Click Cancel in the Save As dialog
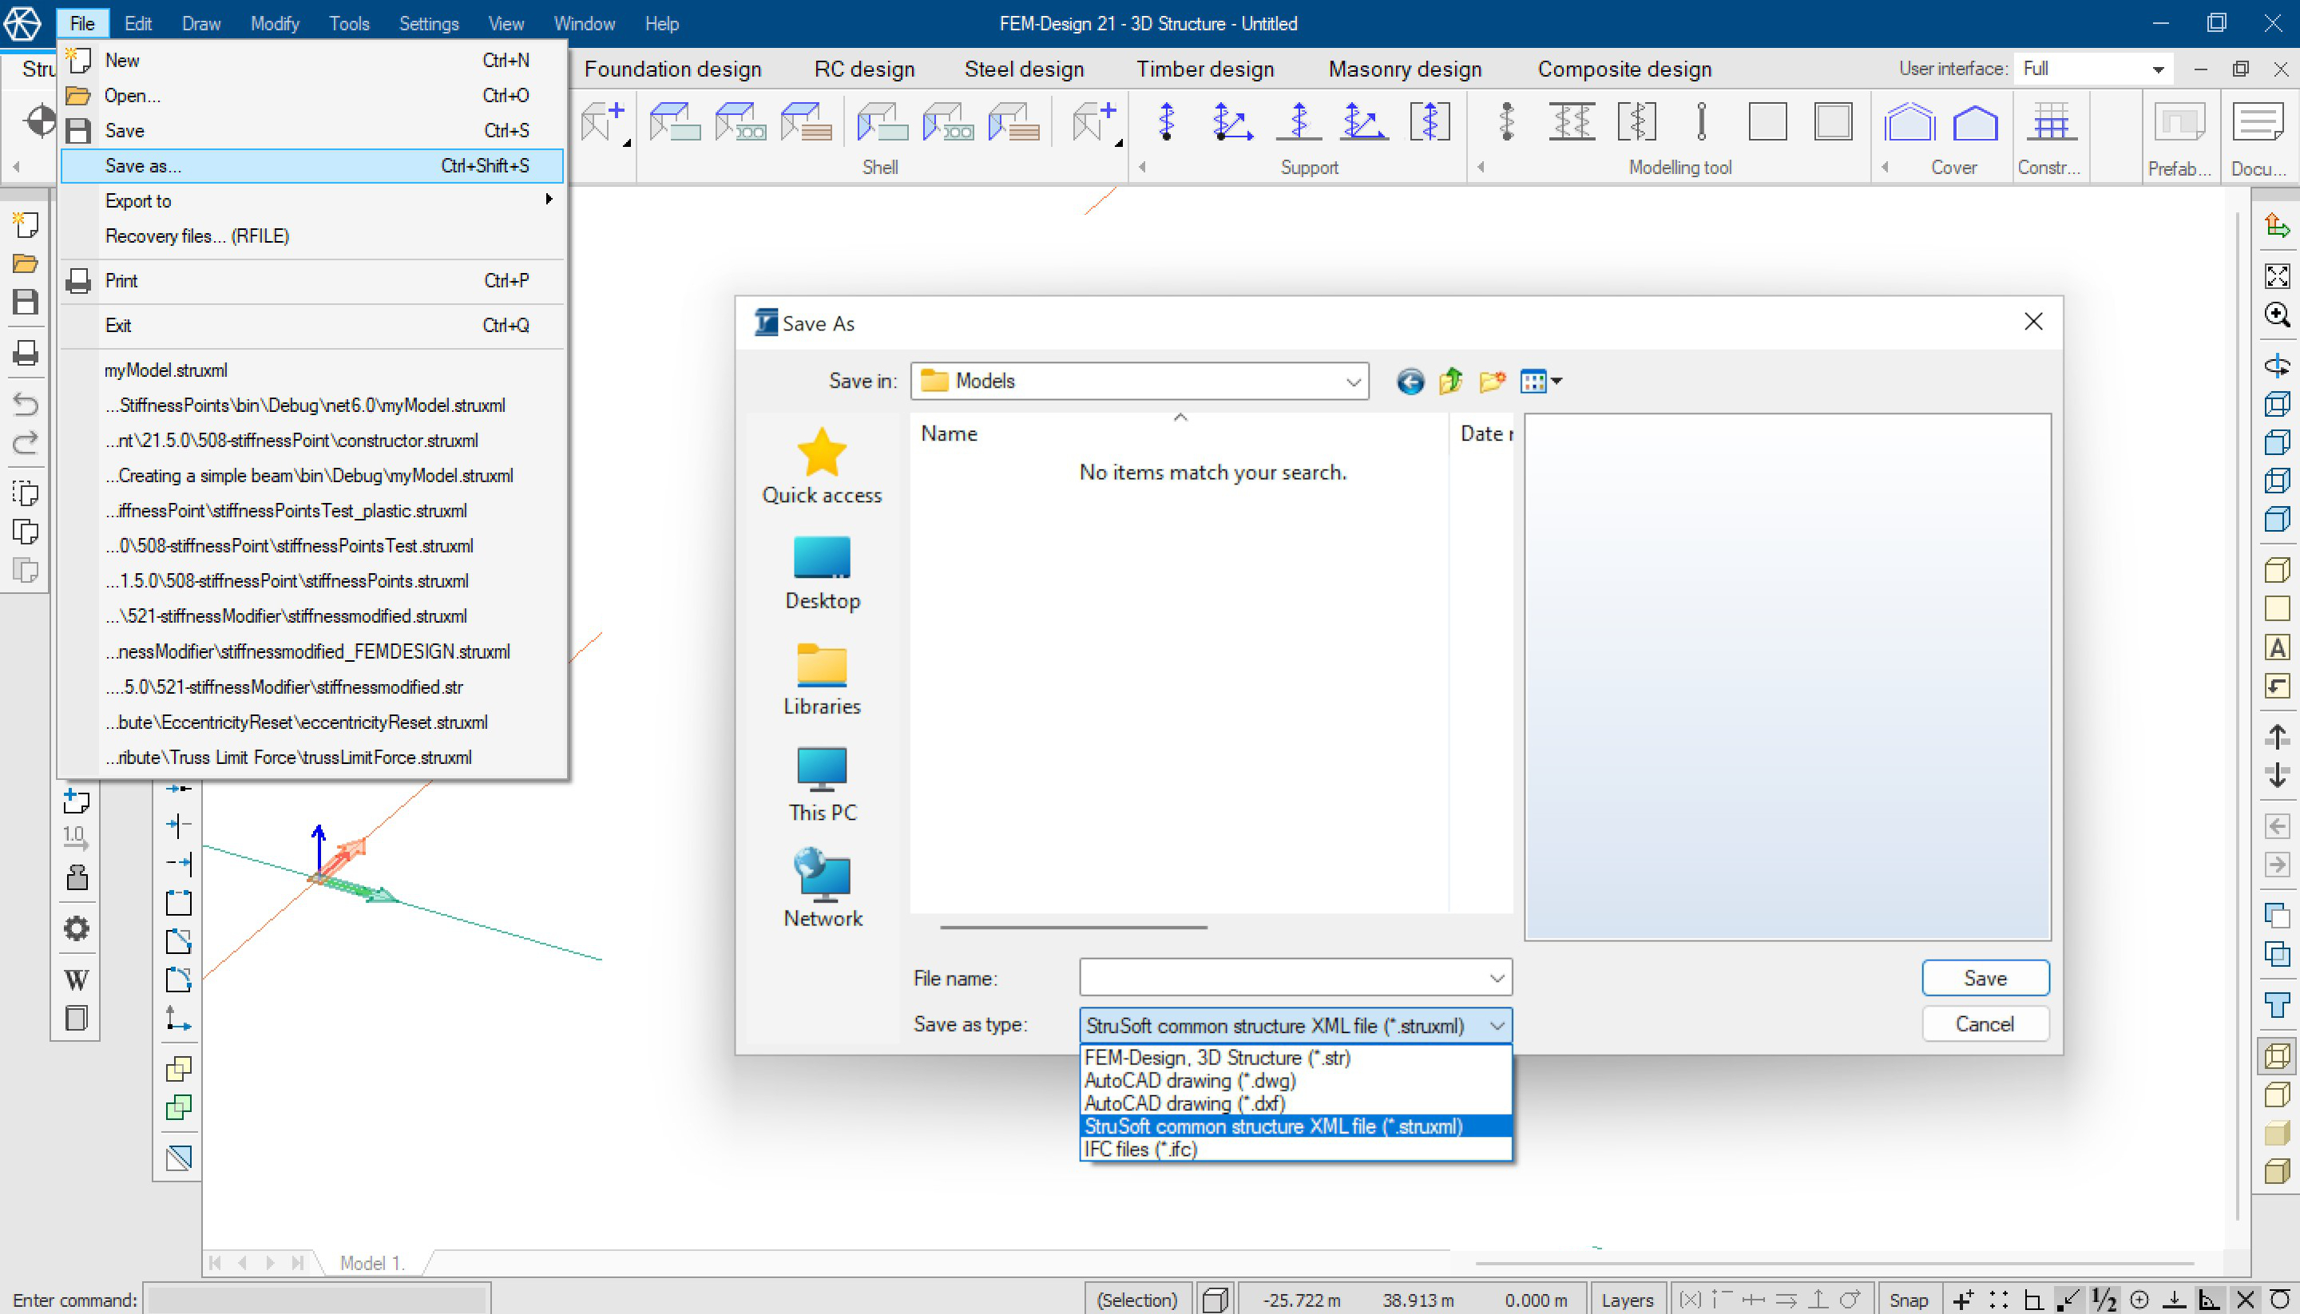Viewport: 2300px width, 1314px height. pyautogui.click(x=1984, y=1023)
